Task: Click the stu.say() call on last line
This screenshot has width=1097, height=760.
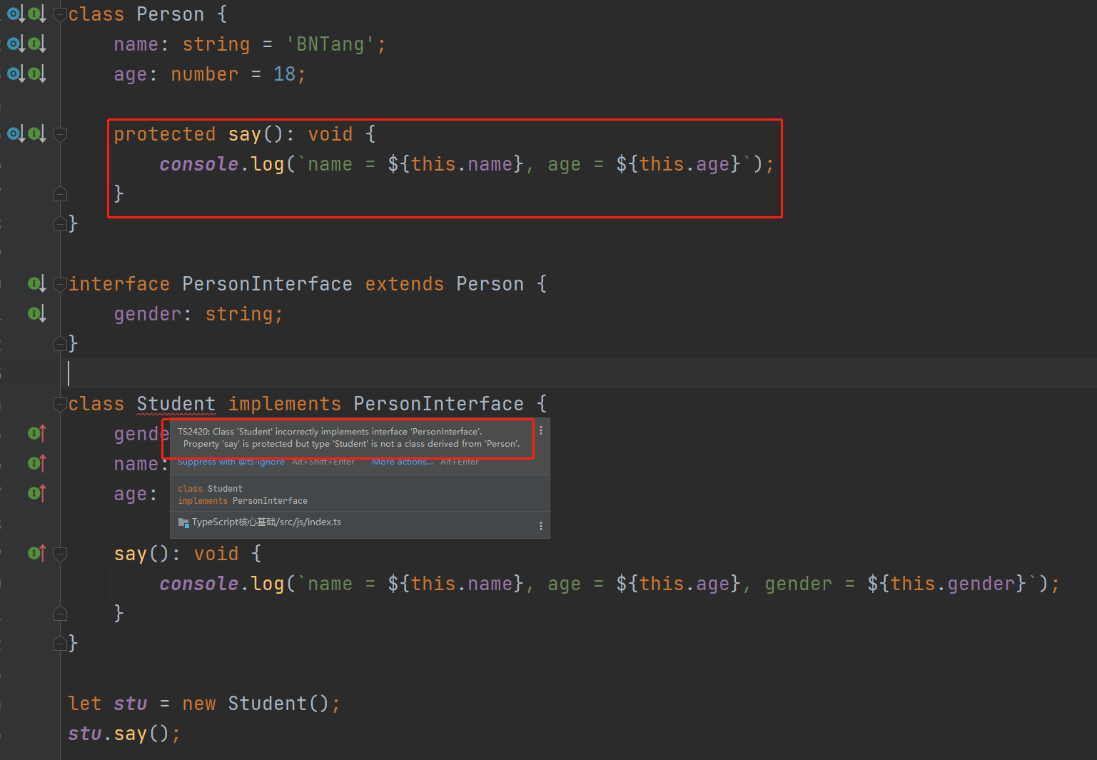Action: click(x=119, y=734)
